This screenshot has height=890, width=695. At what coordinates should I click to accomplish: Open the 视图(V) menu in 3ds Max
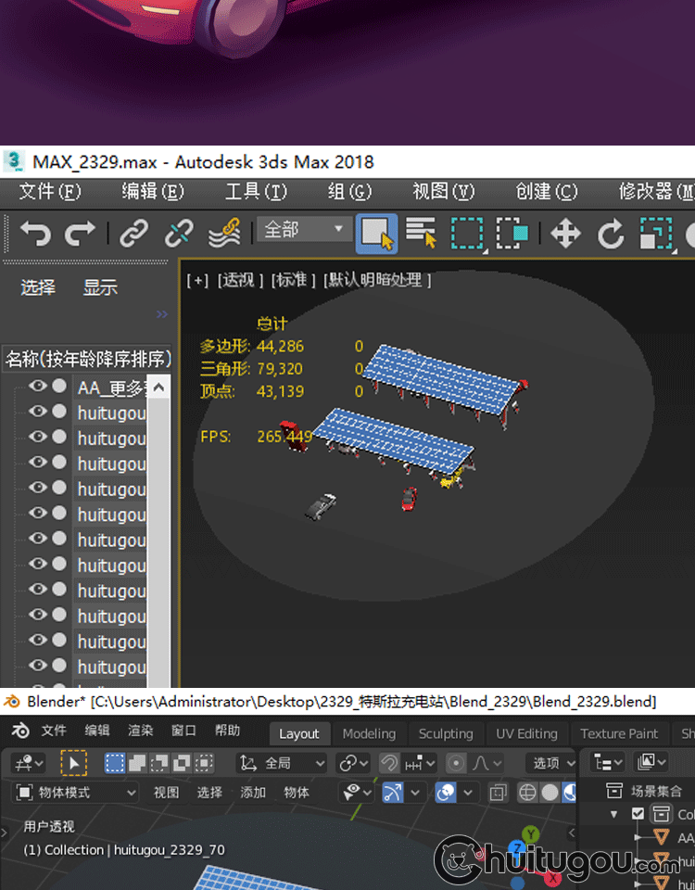tap(443, 191)
